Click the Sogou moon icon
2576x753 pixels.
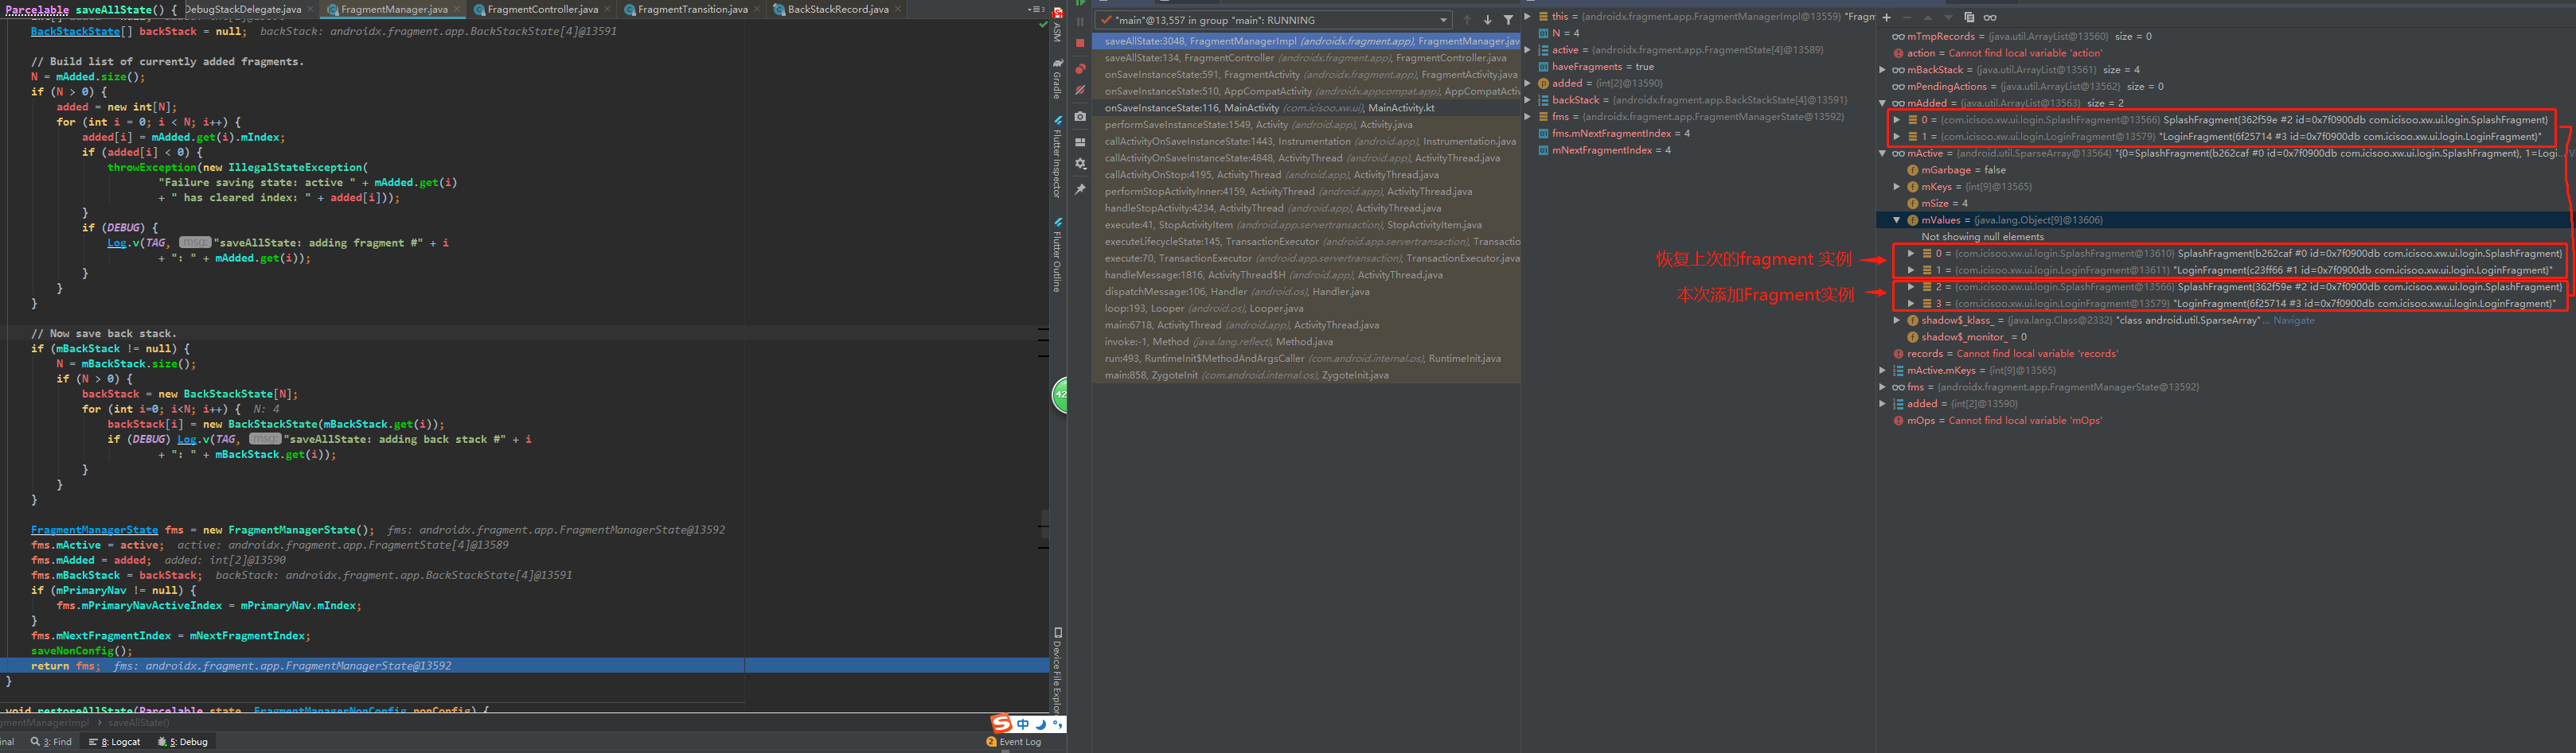tap(1041, 724)
